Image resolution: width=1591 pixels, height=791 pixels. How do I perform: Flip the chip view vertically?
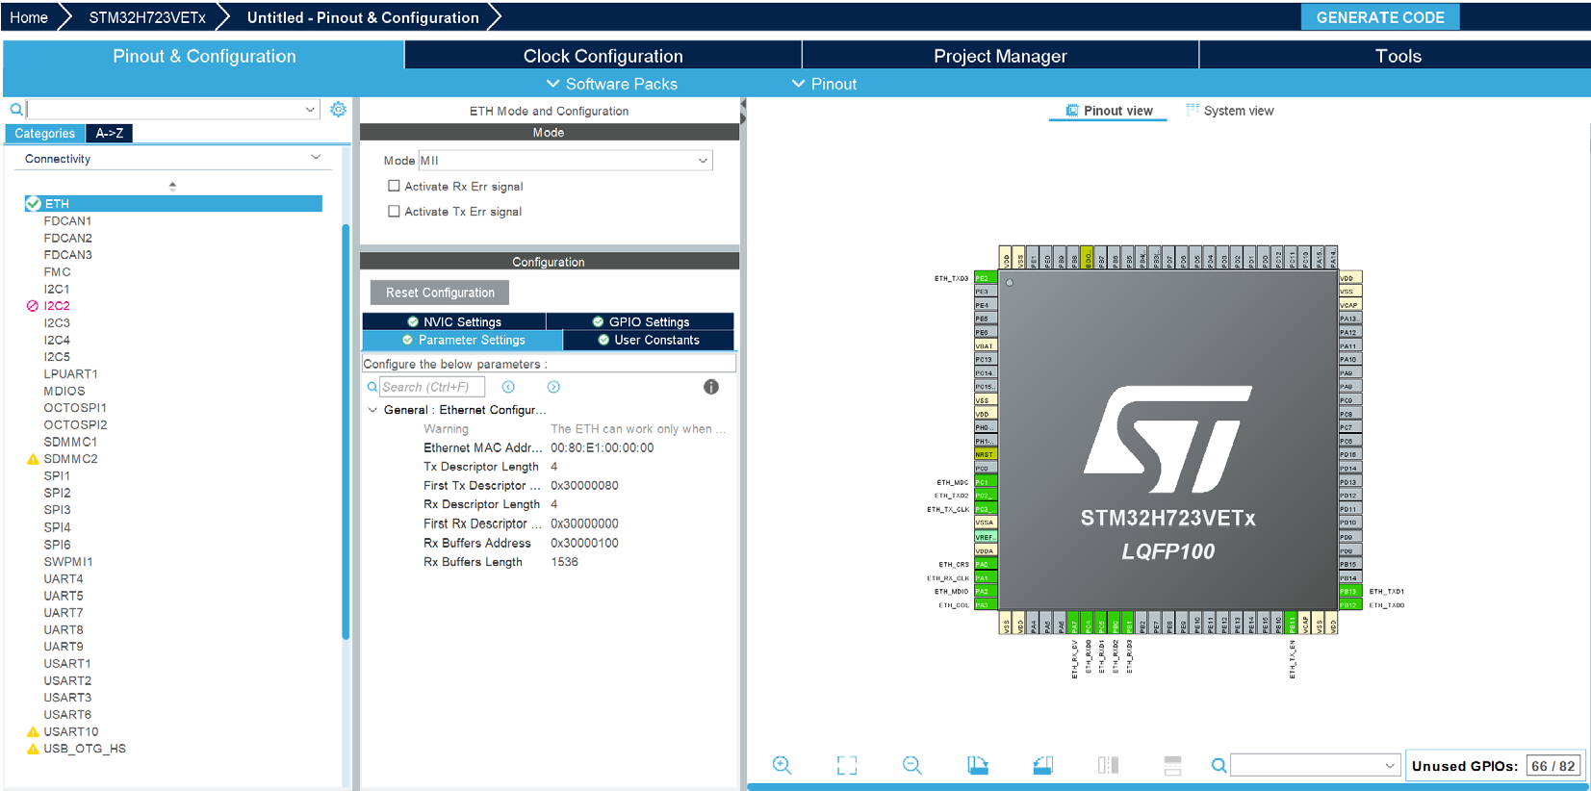(1172, 765)
